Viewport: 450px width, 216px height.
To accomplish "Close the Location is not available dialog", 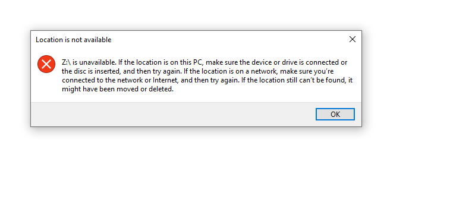I will tap(353, 39).
